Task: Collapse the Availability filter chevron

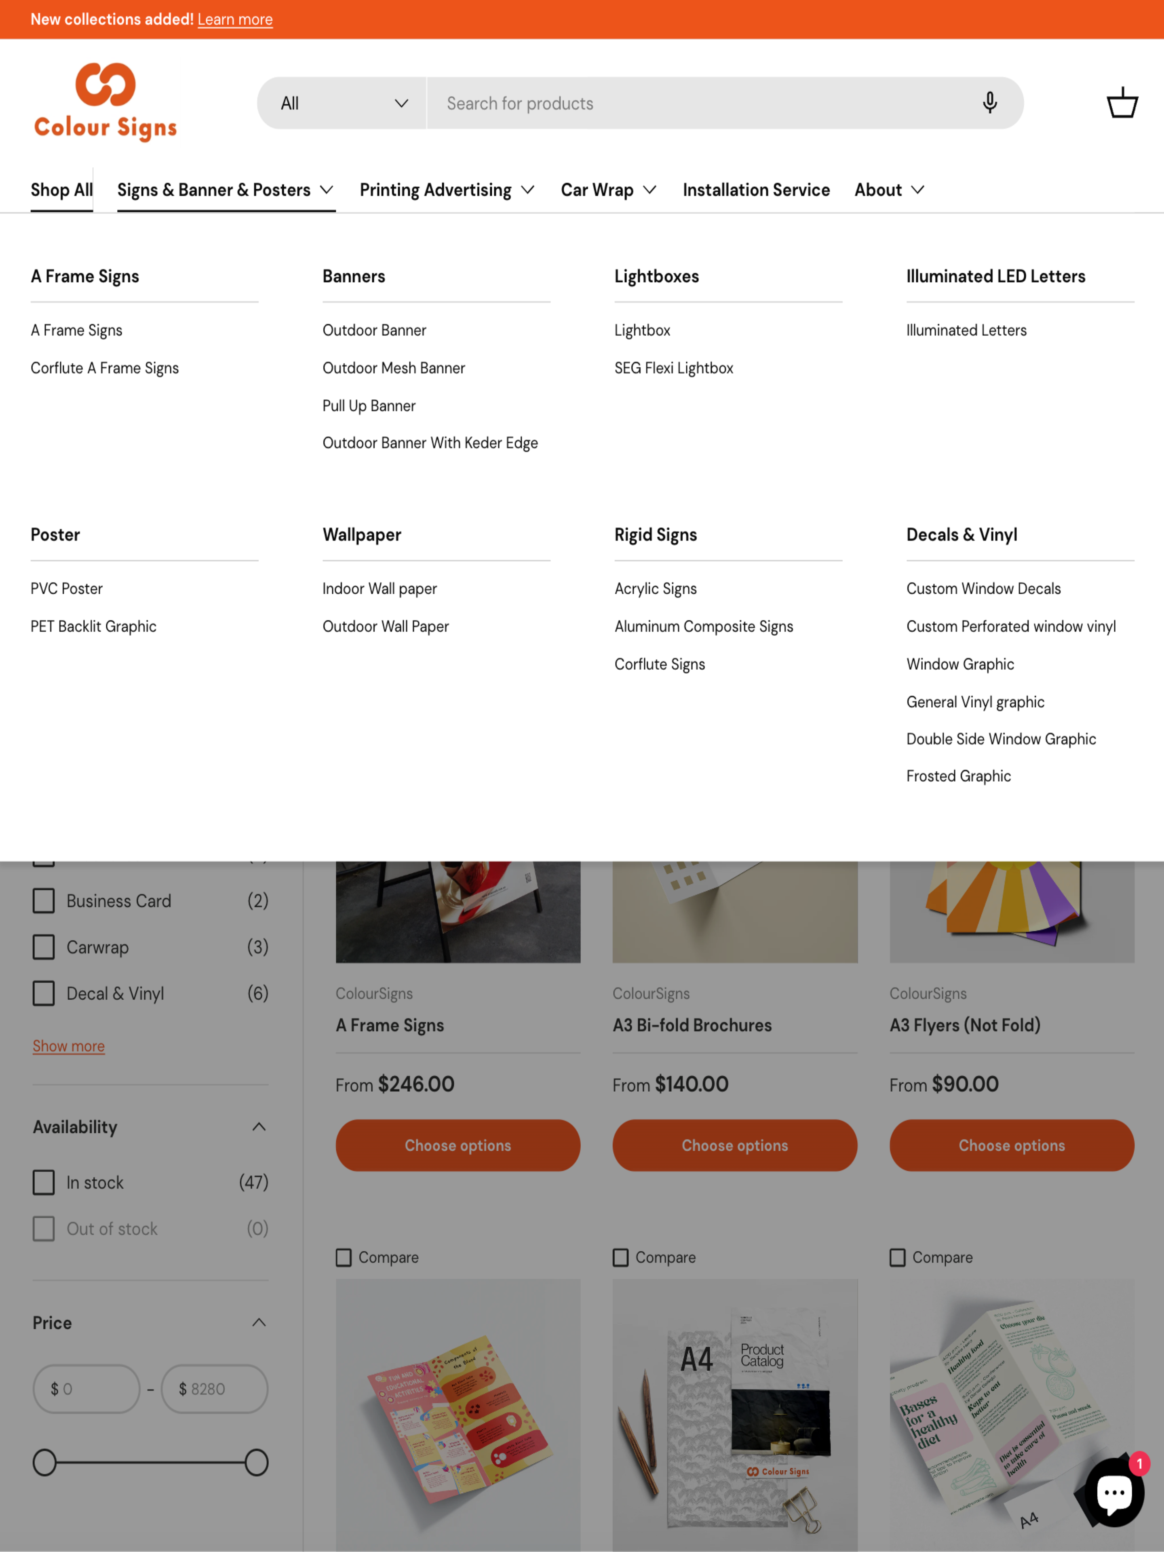Action: pos(259,1127)
